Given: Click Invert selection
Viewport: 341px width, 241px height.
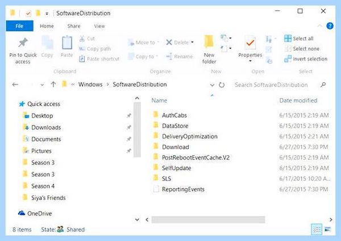Looking at the screenshot, I should pos(306,59).
